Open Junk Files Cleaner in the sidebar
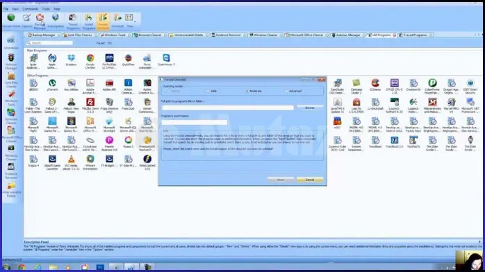 (11, 80)
